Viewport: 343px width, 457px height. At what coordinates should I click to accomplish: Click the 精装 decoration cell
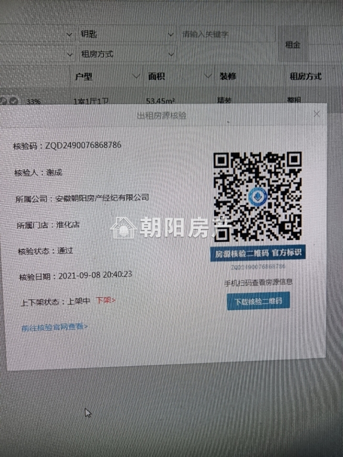(x=224, y=100)
